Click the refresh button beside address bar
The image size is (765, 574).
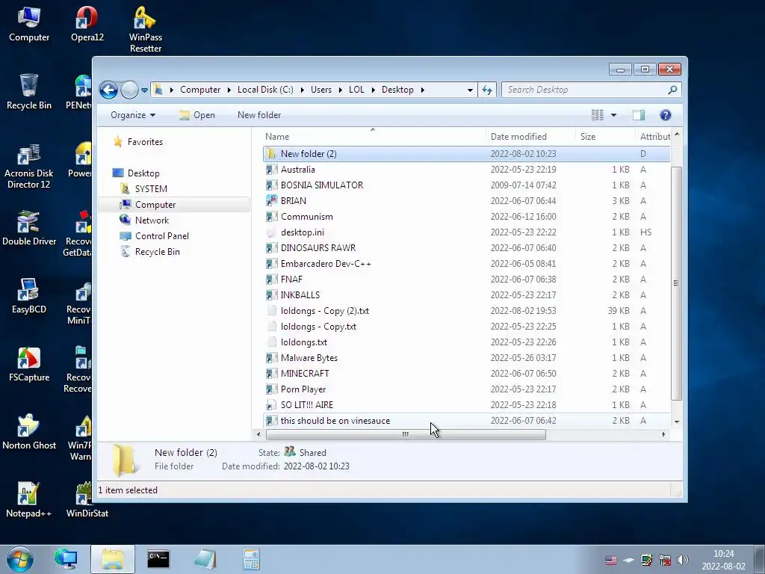point(487,90)
